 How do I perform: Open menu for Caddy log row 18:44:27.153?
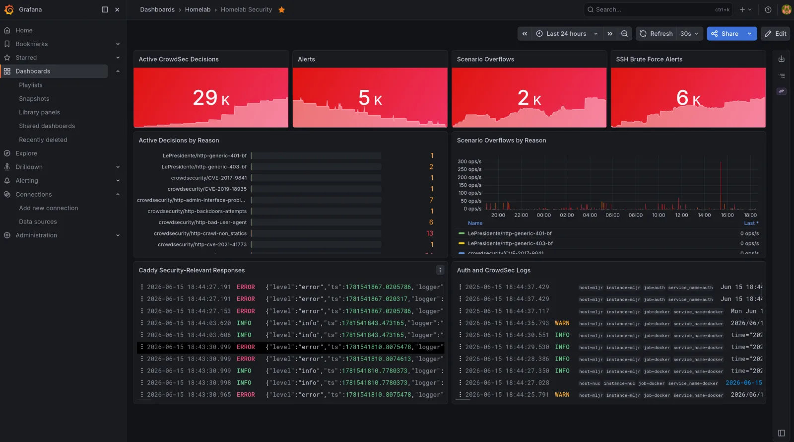(x=142, y=311)
